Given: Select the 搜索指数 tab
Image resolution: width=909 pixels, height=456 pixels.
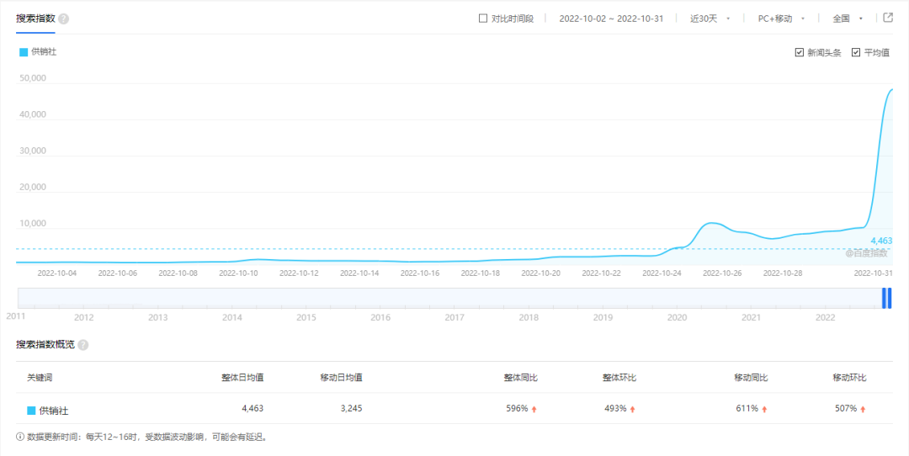Looking at the screenshot, I should tap(35, 19).
